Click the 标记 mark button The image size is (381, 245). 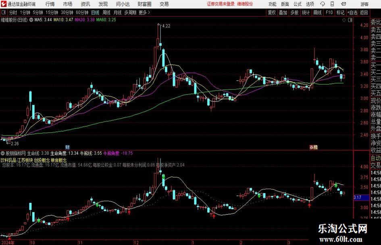point(340,12)
